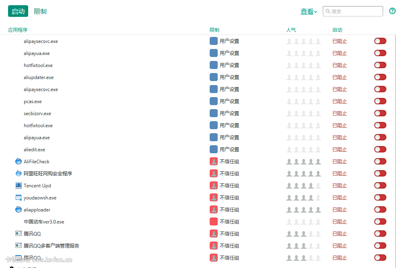Click 已阻止 status in the youdaowsh.exe row
The width and height of the screenshot is (396, 268).
[x=340, y=198]
